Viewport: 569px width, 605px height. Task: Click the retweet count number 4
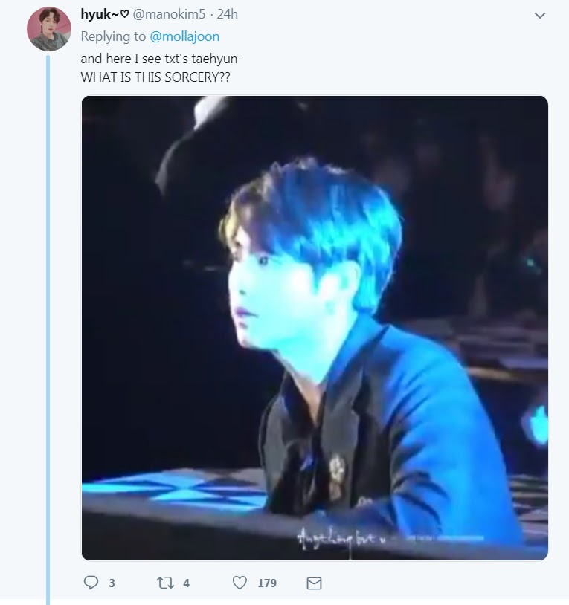click(x=186, y=583)
